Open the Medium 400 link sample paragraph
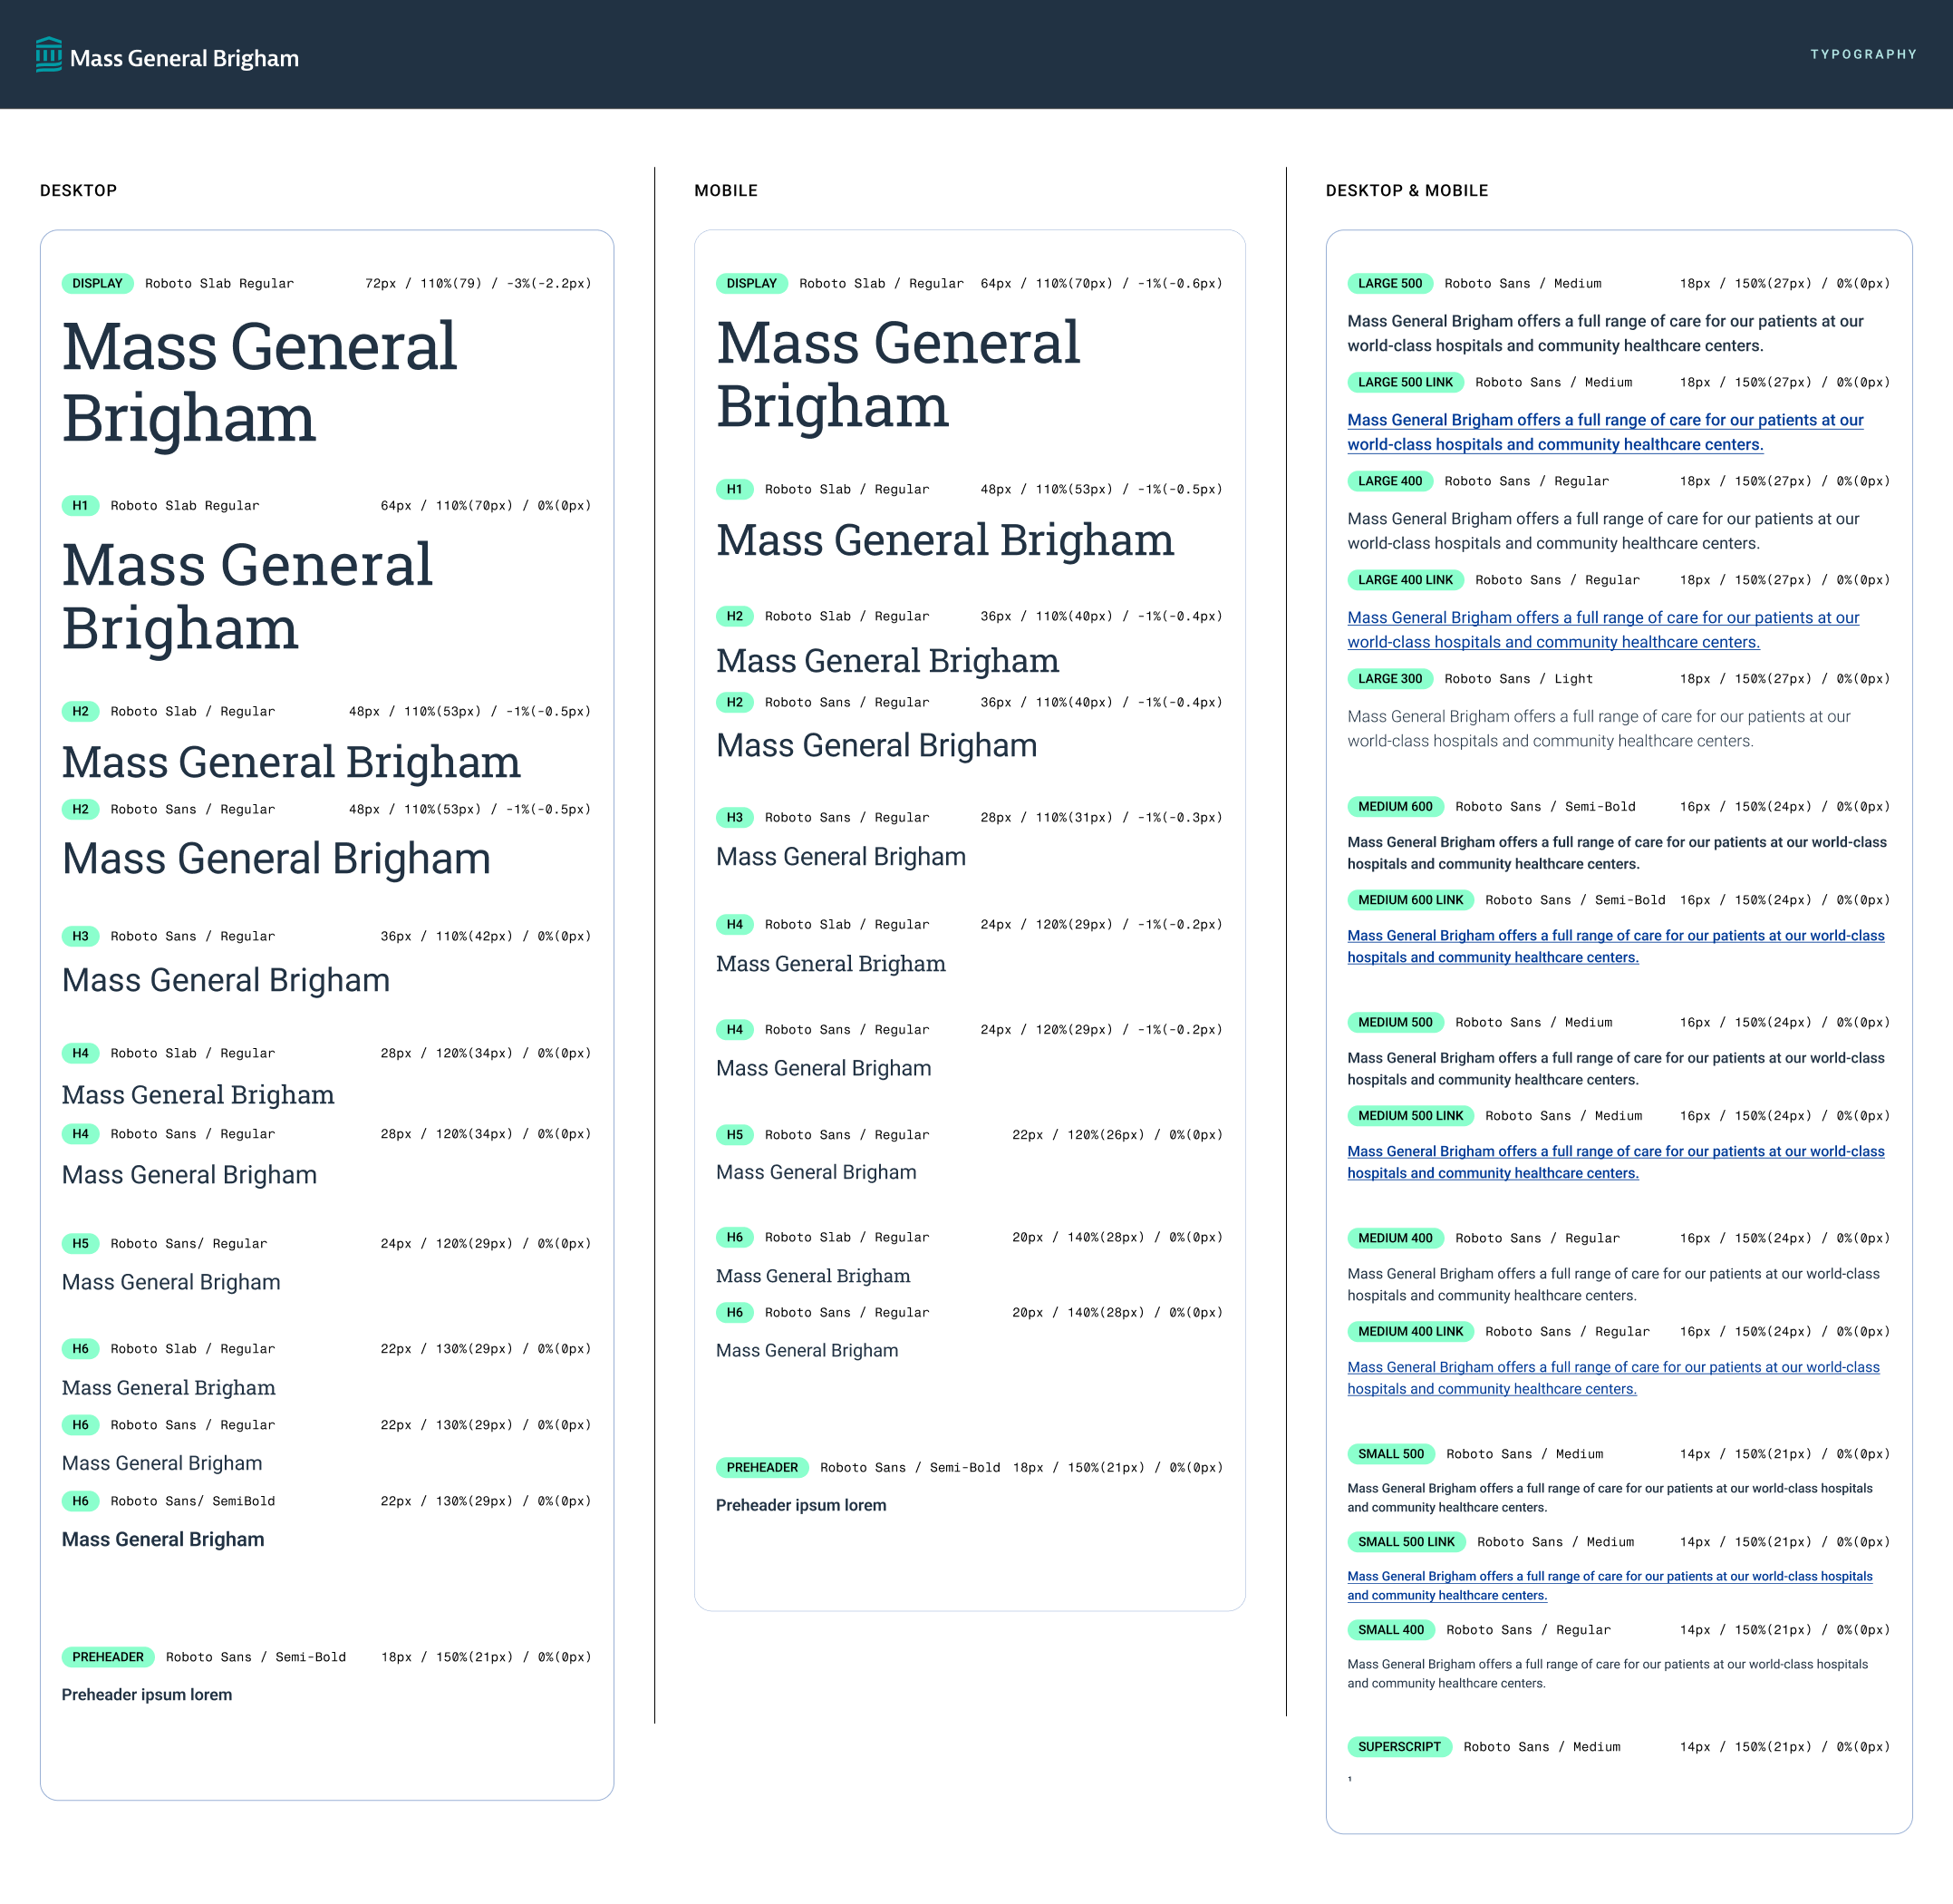The width and height of the screenshot is (1953, 1904). tap(1613, 1378)
